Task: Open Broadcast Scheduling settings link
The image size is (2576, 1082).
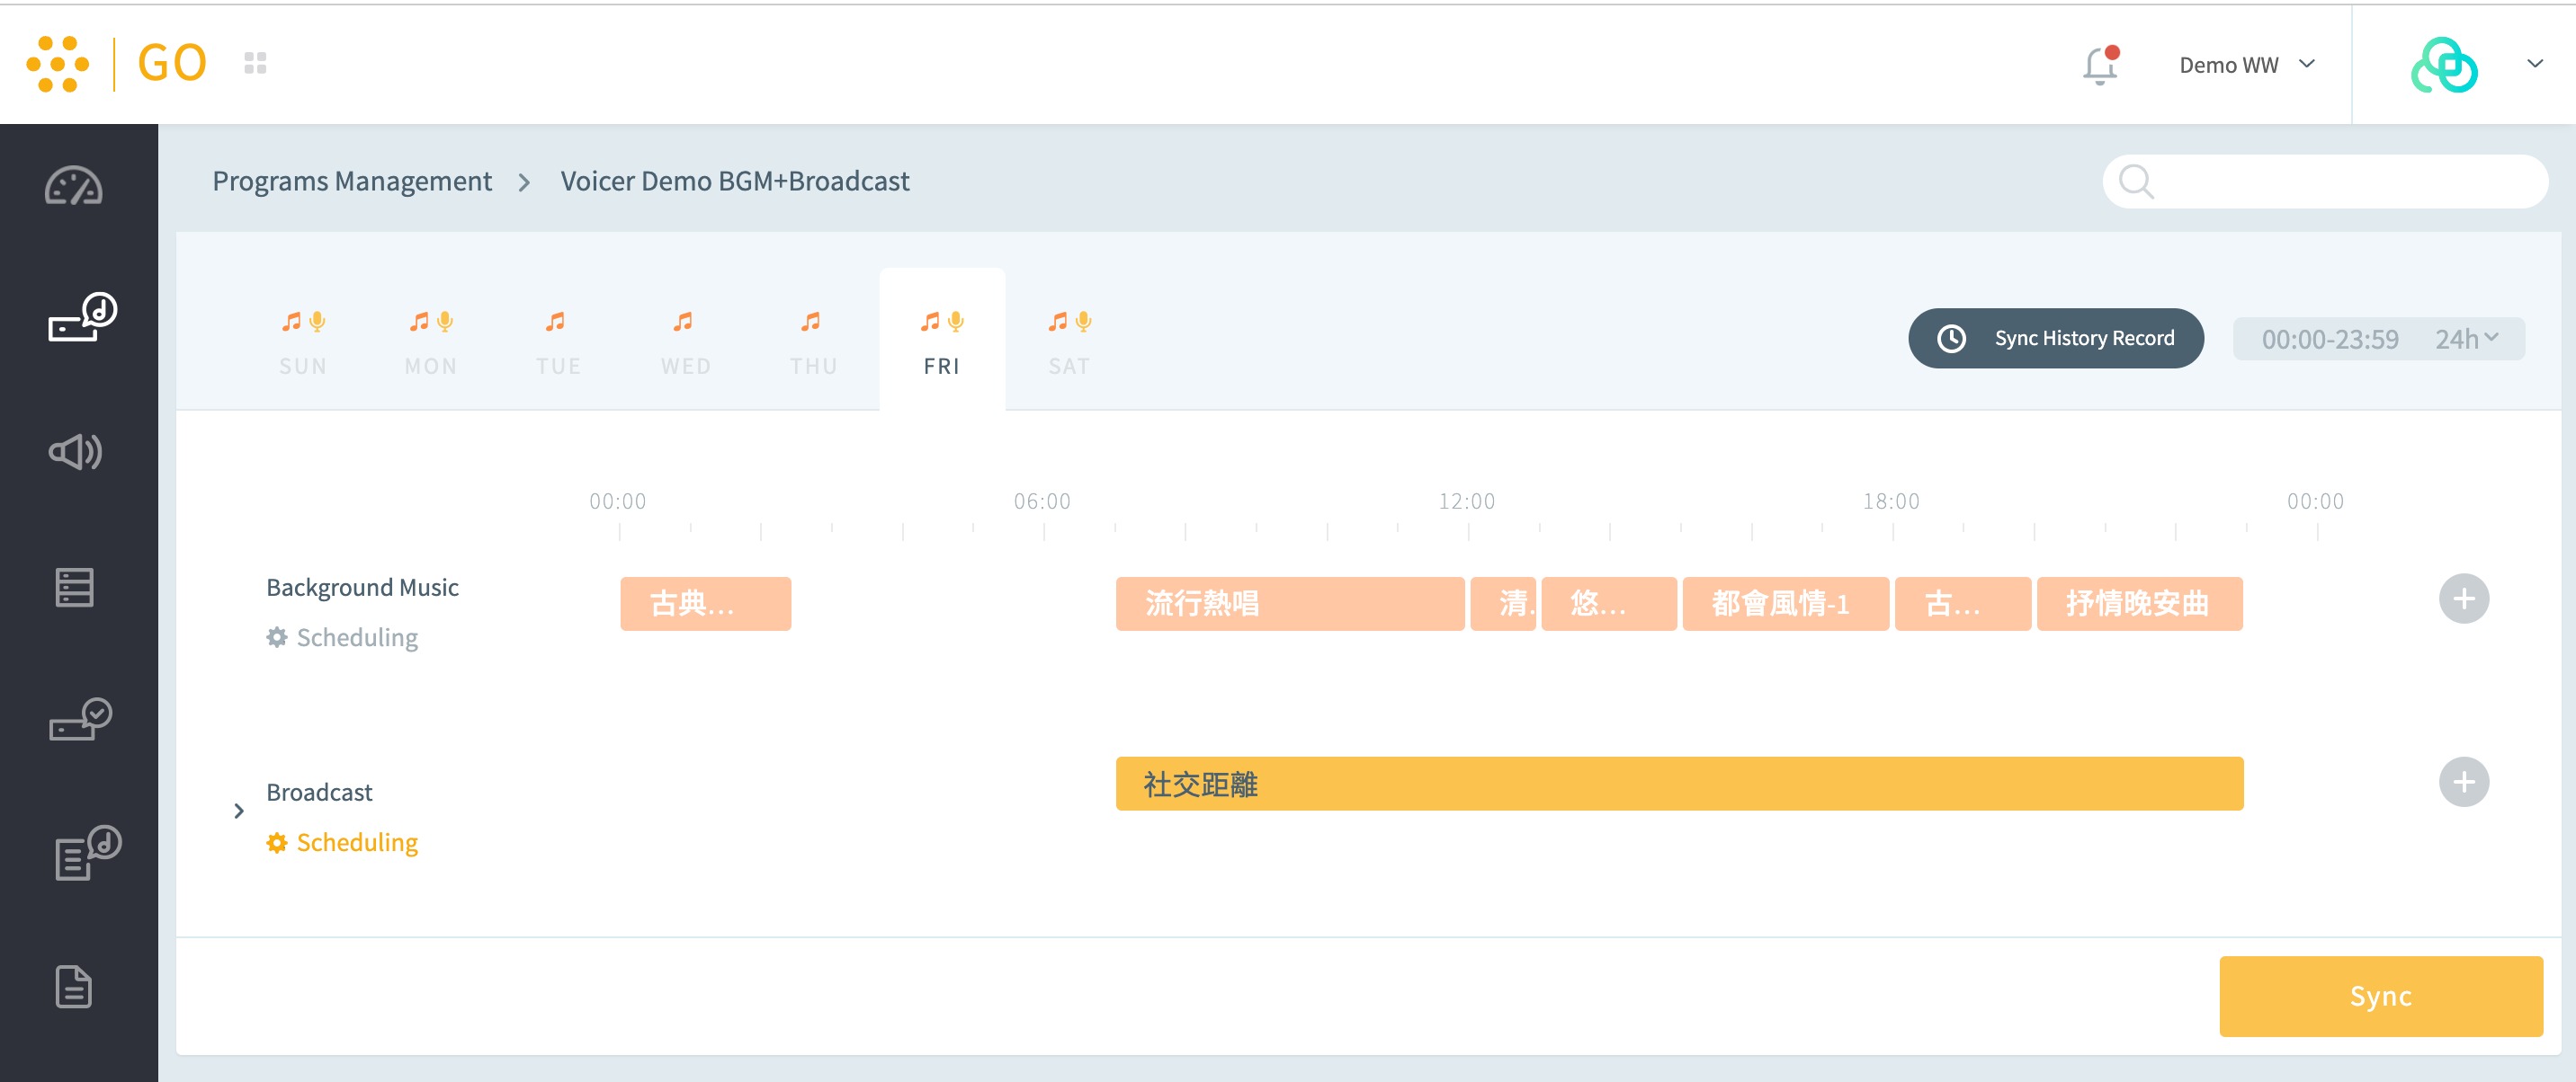Action: (x=343, y=842)
